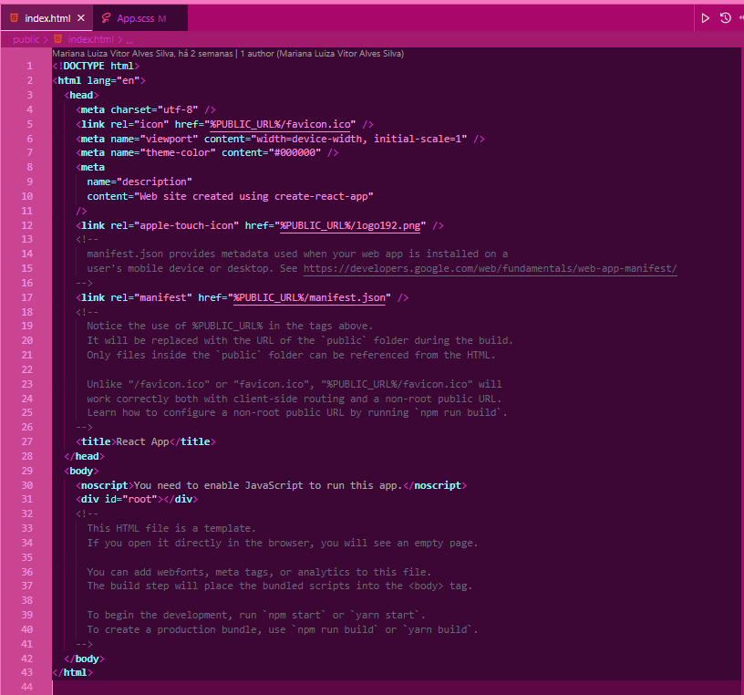Click 'The build step will place the bundled scripts' comment

click(x=280, y=586)
